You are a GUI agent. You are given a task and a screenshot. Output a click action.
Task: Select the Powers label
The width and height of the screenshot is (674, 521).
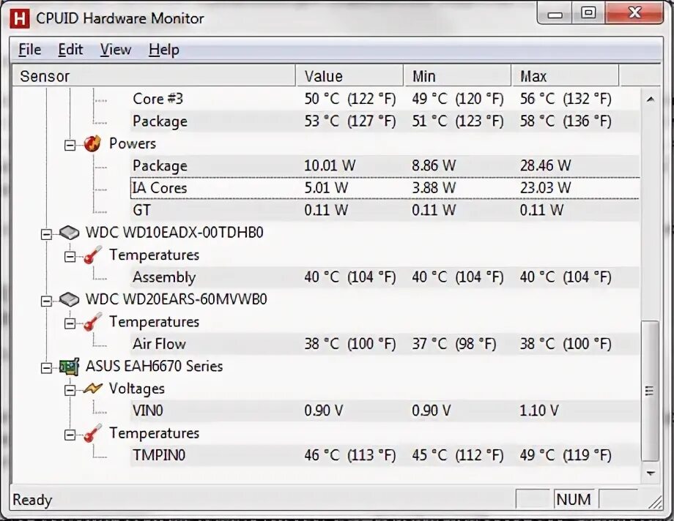tap(133, 143)
